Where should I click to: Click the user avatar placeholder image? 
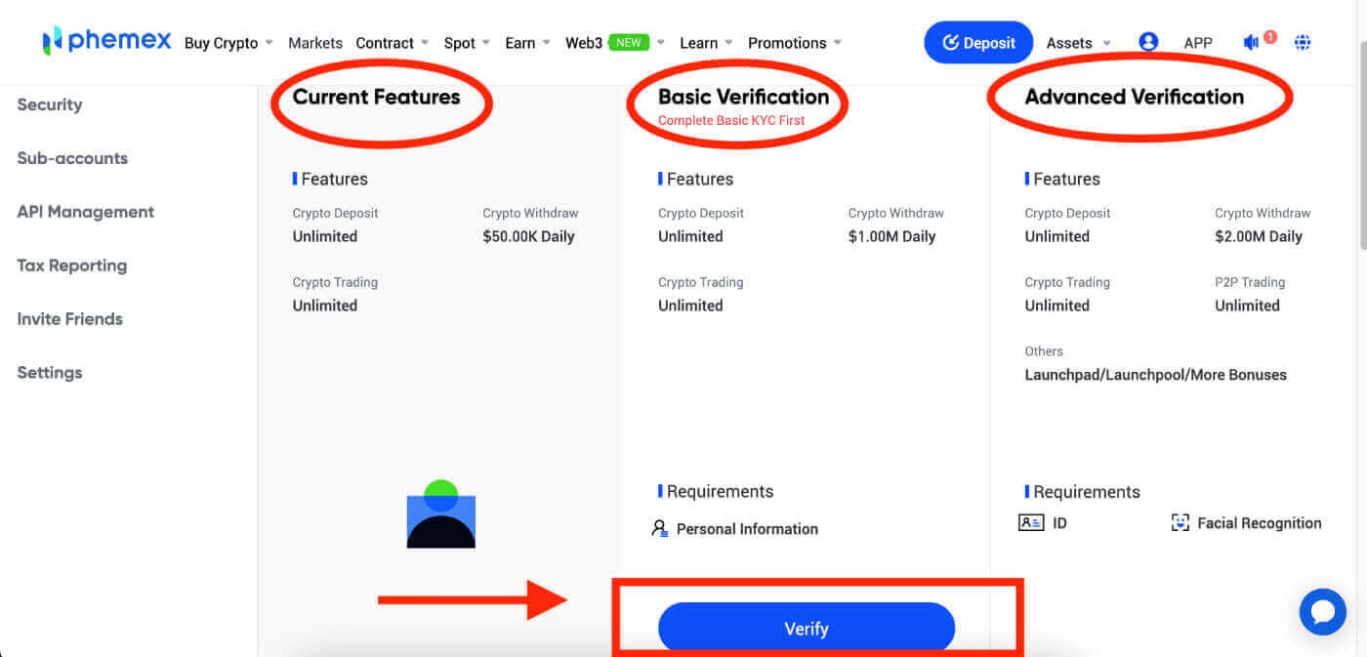pyautogui.click(x=440, y=514)
